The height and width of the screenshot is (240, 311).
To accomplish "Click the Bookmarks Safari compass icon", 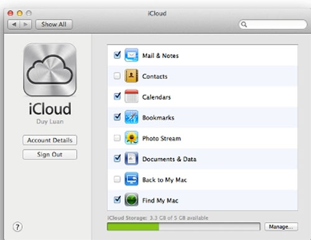I will (131, 117).
